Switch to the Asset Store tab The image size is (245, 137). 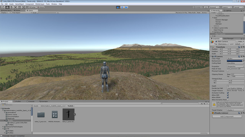[x=6, y=11]
